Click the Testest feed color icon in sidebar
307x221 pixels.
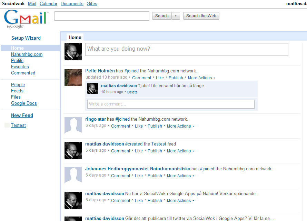(x=7, y=125)
